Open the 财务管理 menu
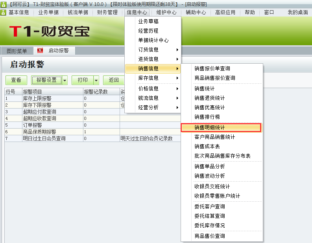The height and width of the screenshot is (243, 312). 107,13
